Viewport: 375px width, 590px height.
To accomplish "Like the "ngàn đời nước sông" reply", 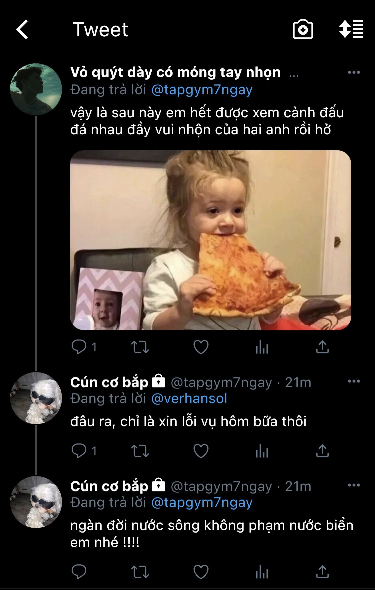I will click(x=201, y=572).
